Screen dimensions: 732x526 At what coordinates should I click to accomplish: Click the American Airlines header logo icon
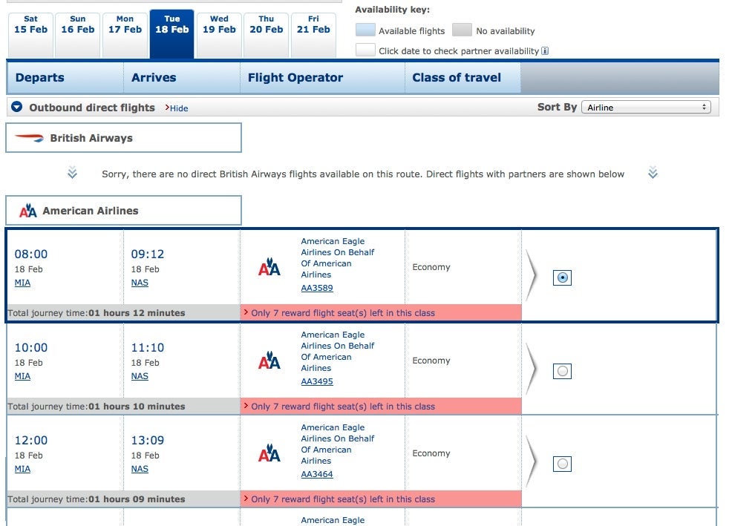click(28, 211)
